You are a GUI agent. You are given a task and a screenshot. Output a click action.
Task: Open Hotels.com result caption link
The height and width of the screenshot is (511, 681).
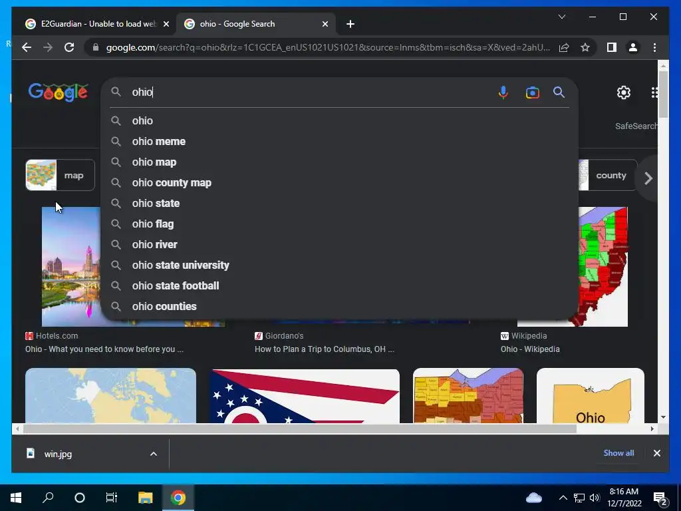click(x=104, y=349)
